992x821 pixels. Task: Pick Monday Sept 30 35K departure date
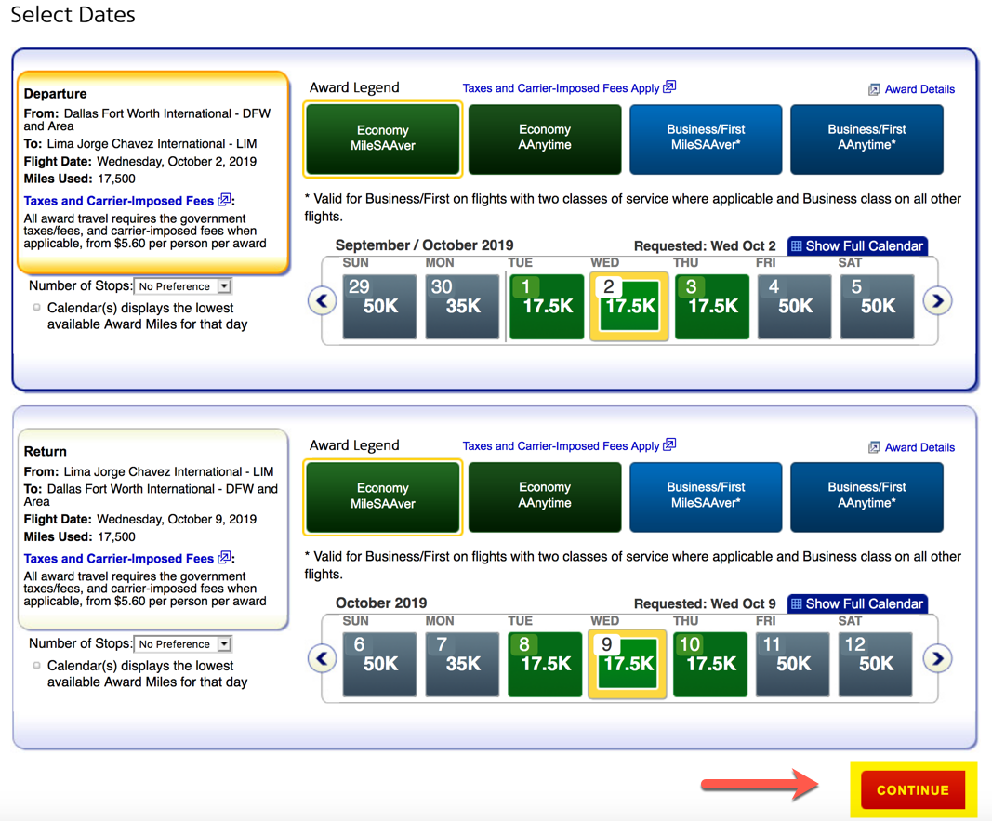pyautogui.click(x=462, y=307)
